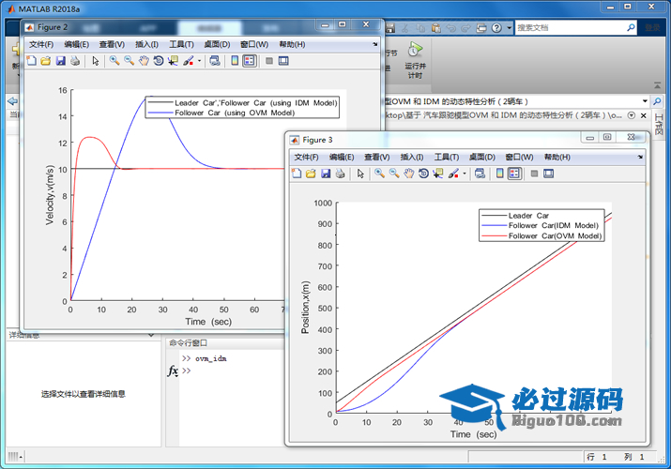Screen dimensions: 671x469
Task: Toggle Insert Colorbar in Figure 2 toolbar
Action: coord(235,61)
